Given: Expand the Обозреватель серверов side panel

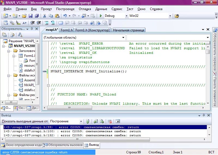Looking at the screenshot, I should coord(215,49).
